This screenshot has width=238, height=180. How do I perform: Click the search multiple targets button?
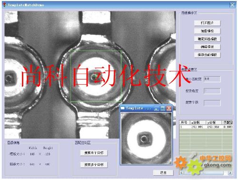coord(94,165)
